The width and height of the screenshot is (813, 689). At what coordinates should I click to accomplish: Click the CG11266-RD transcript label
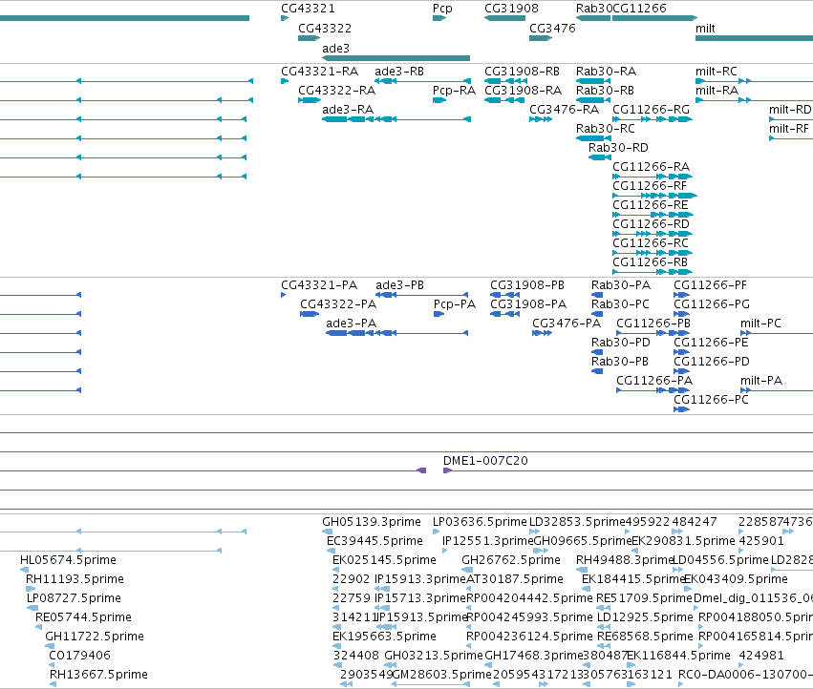coord(652,224)
